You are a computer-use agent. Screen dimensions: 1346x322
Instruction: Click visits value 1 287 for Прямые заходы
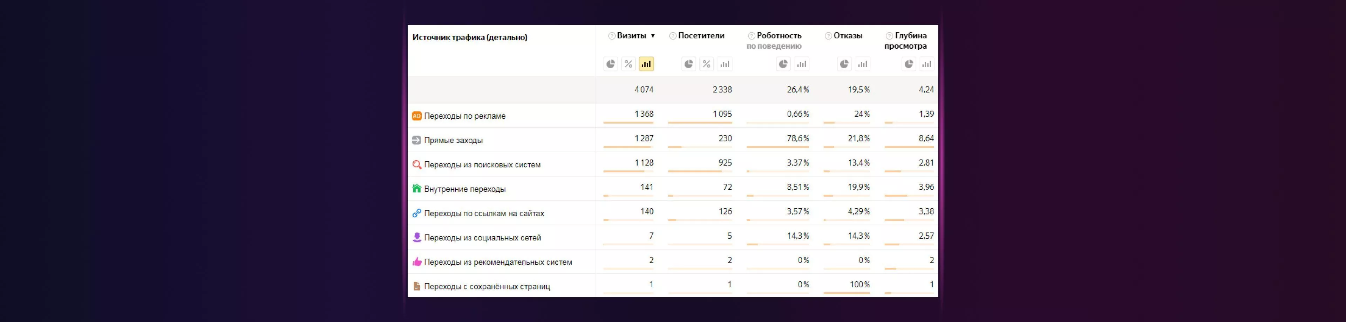(644, 138)
